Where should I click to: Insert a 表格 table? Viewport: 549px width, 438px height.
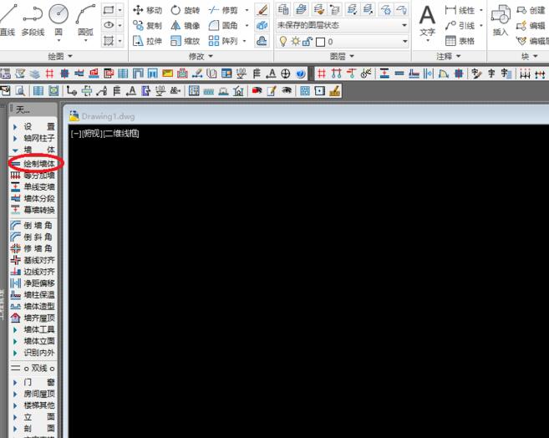(x=460, y=41)
